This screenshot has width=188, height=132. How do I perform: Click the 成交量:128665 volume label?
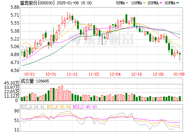pos(35,81)
